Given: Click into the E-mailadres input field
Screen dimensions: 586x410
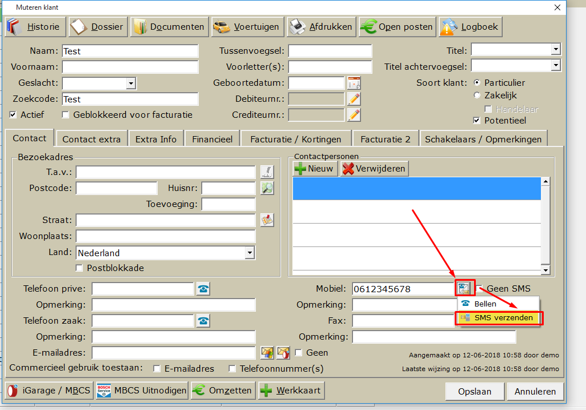Looking at the screenshot, I should click(x=174, y=353).
